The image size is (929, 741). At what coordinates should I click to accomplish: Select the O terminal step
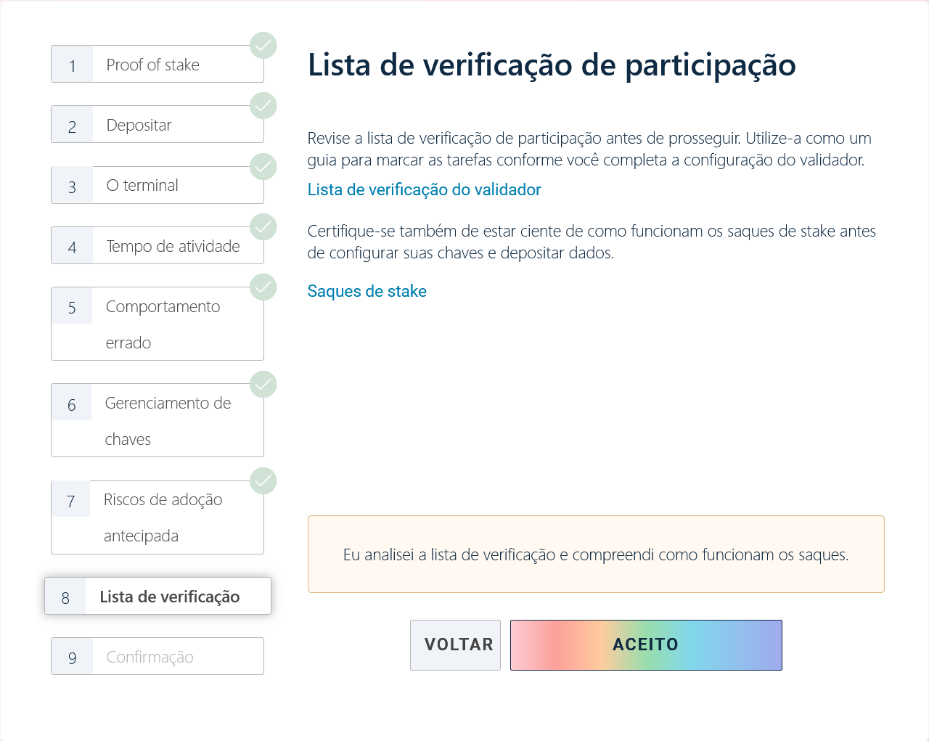pos(157,185)
